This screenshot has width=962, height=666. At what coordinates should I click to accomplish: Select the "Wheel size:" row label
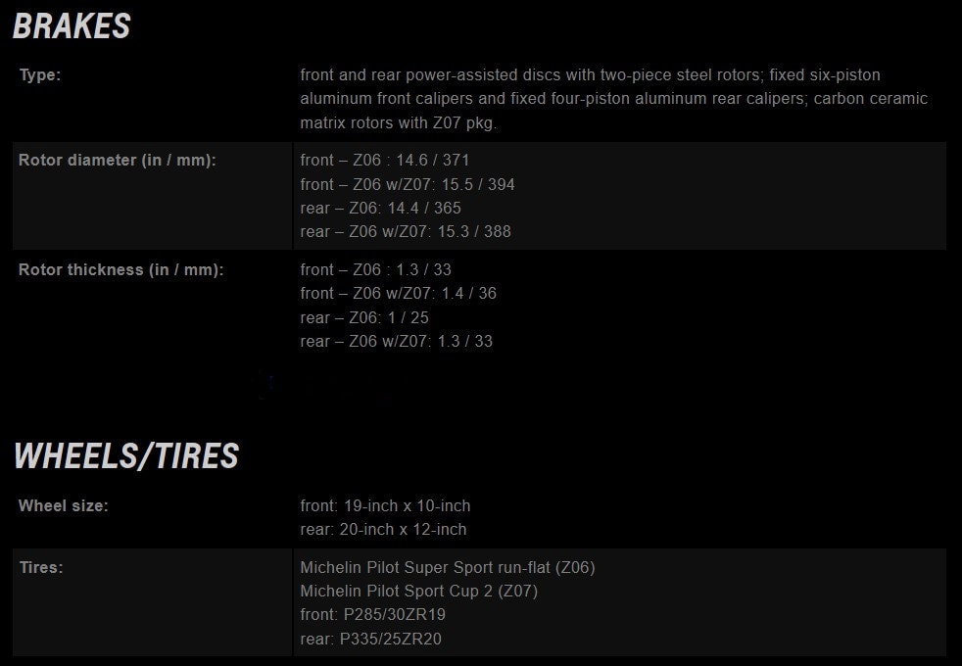(x=64, y=506)
